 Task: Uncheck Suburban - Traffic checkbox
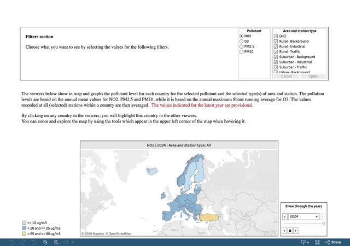click(276, 67)
